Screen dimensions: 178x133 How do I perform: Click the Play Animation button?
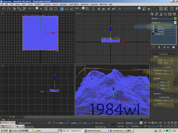click(x=153, y=123)
